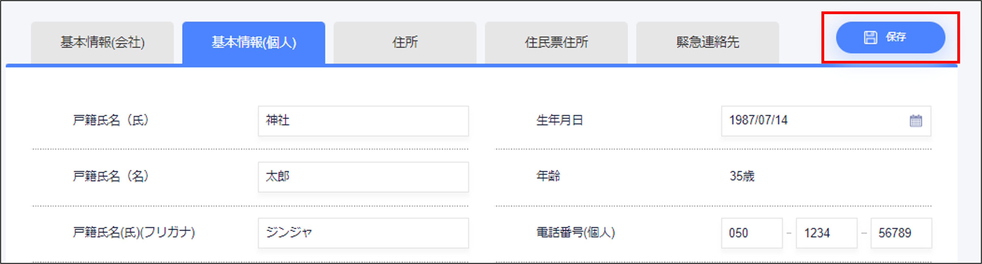Click the 生年月日 date field 1987/07/14

tap(826, 121)
